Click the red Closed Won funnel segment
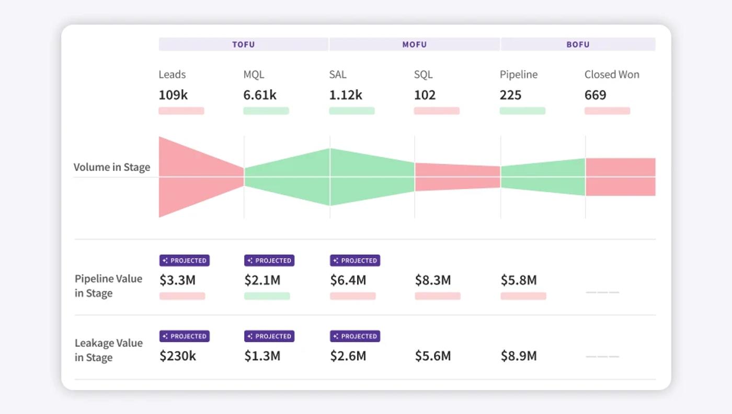The image size is (732, 414). (x=621, y=177)
